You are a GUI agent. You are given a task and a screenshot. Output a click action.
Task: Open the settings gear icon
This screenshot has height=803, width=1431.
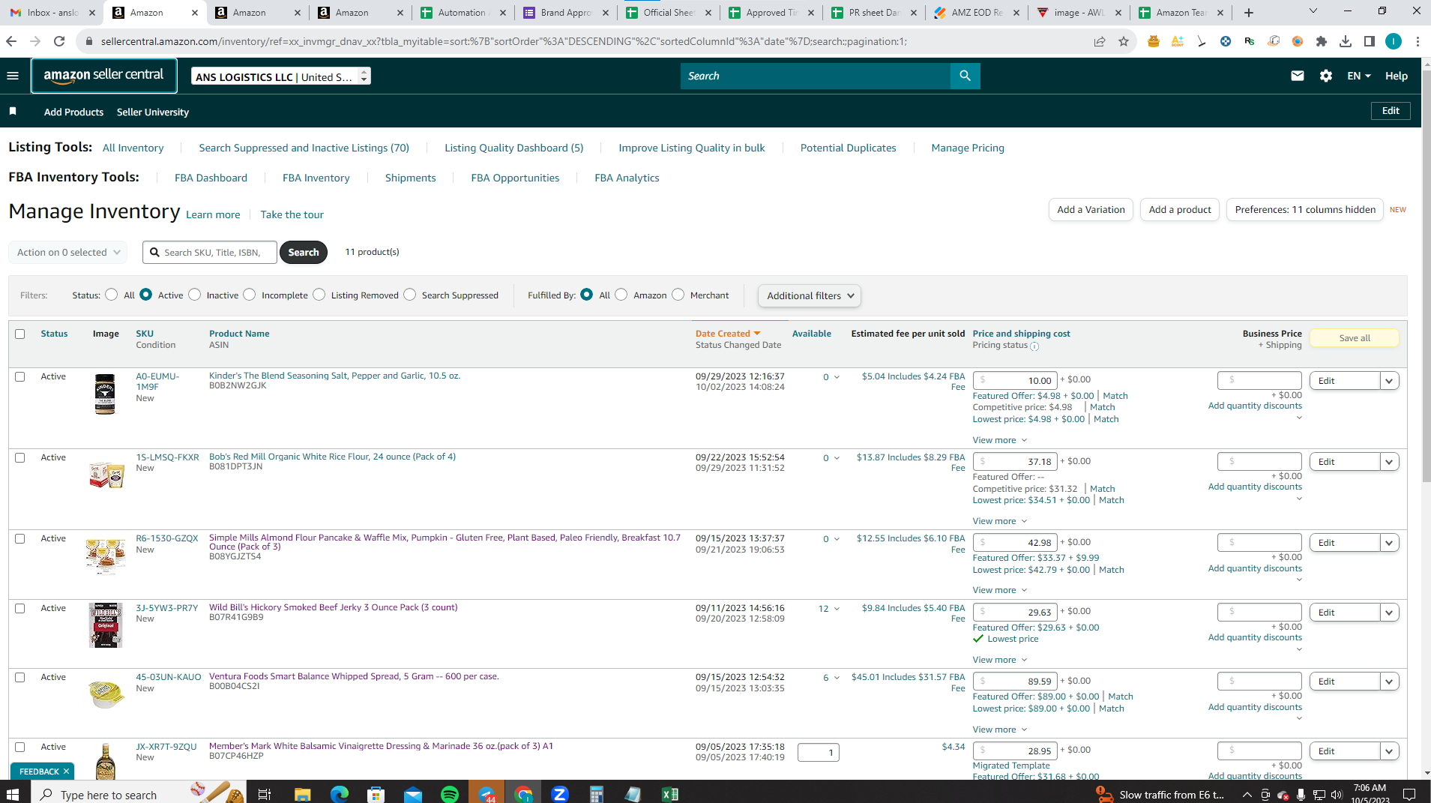pyautogui.click(x=1326, y=76)
